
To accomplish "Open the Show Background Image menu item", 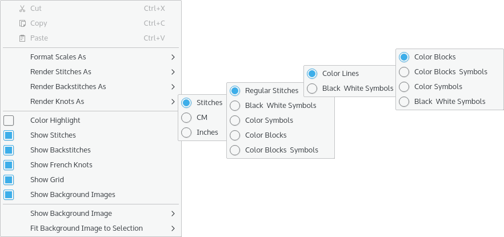I will pos(91,214).
